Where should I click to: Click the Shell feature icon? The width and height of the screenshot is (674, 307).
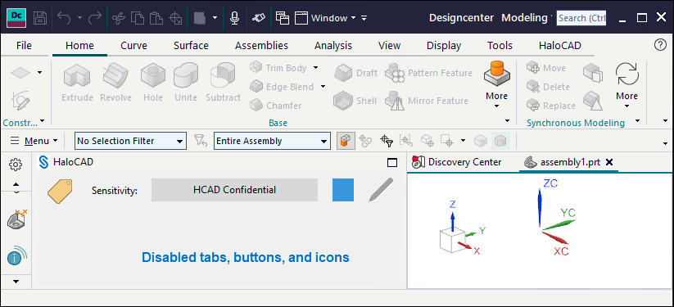click(342, 101)
